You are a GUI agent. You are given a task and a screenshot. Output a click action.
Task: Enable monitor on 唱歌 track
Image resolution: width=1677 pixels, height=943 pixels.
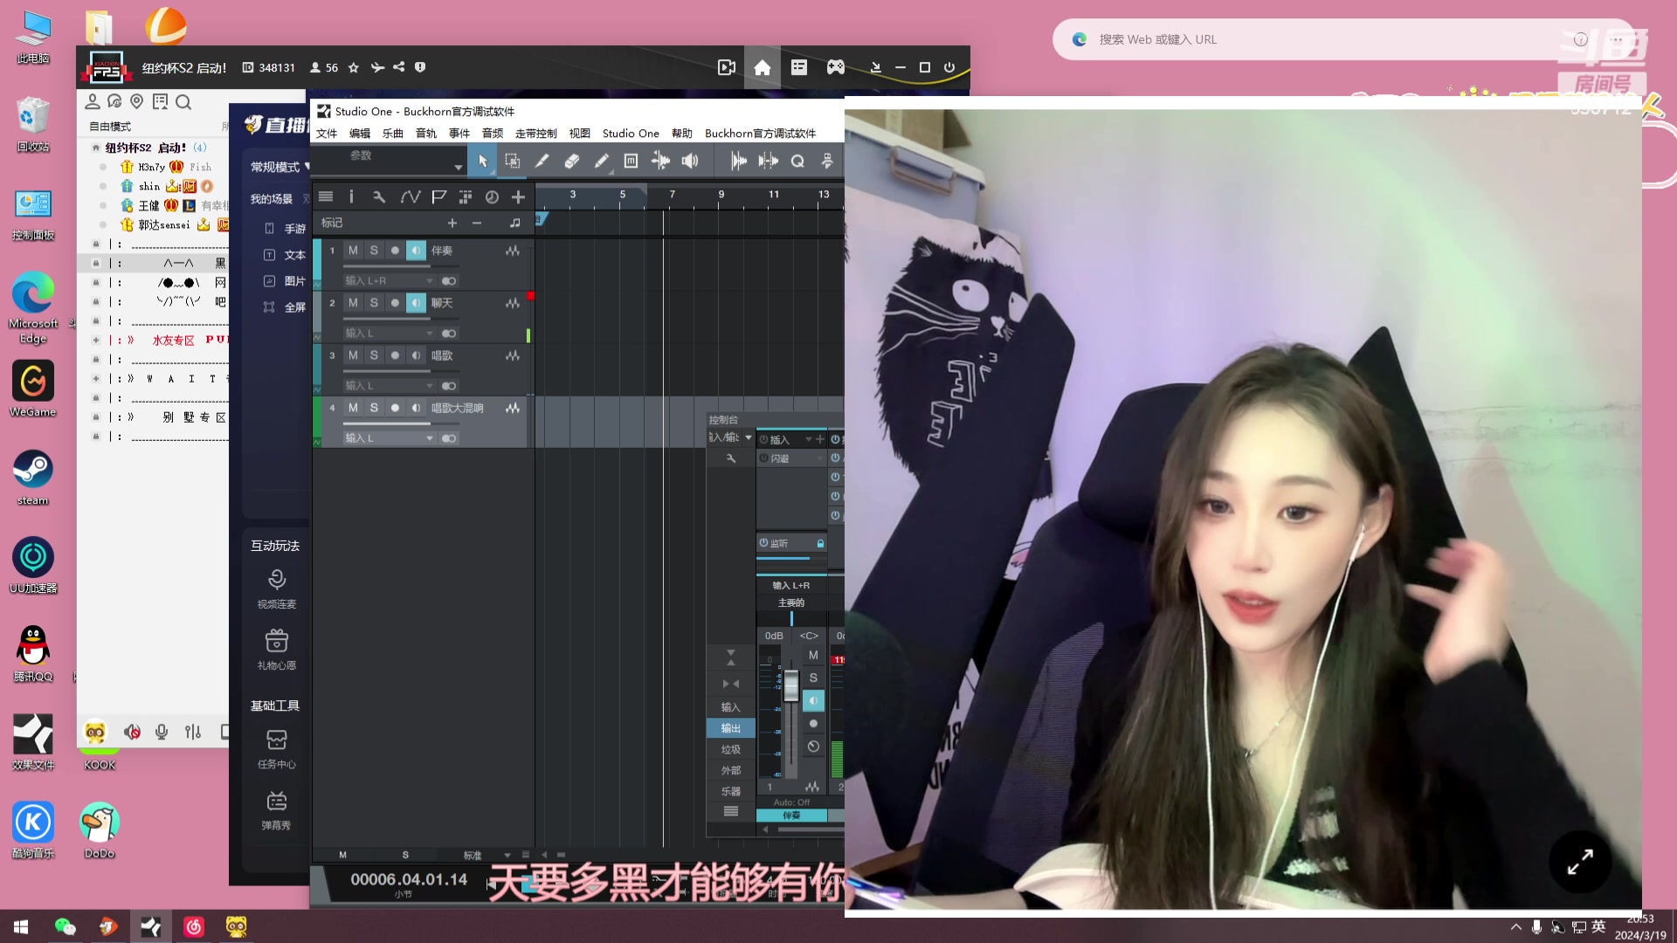click(x=416, y=355)
